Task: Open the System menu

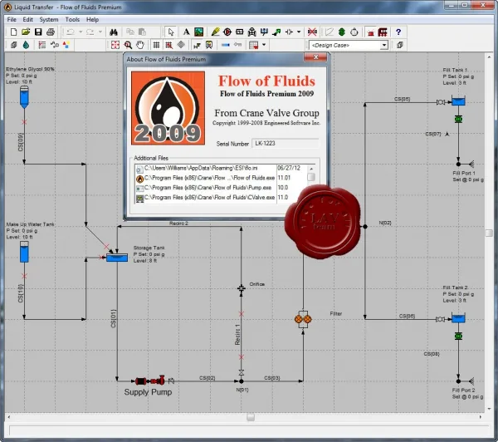Action: [49, 19]
